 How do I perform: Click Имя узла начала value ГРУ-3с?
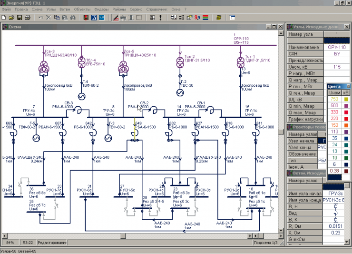point(333,193)
